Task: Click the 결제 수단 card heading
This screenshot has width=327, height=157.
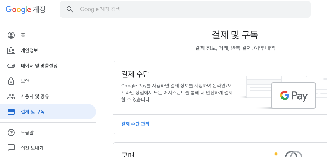Action: [135, 74]
